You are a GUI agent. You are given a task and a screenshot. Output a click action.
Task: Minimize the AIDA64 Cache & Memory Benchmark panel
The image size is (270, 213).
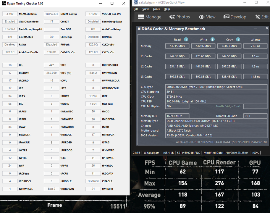(256, 28)
